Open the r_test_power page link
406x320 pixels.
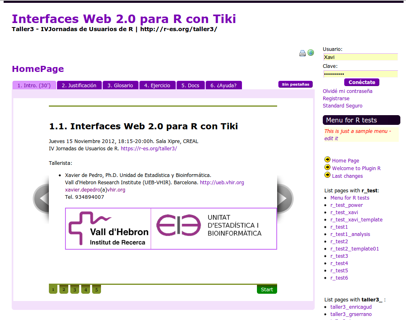(x=346, y=205)
